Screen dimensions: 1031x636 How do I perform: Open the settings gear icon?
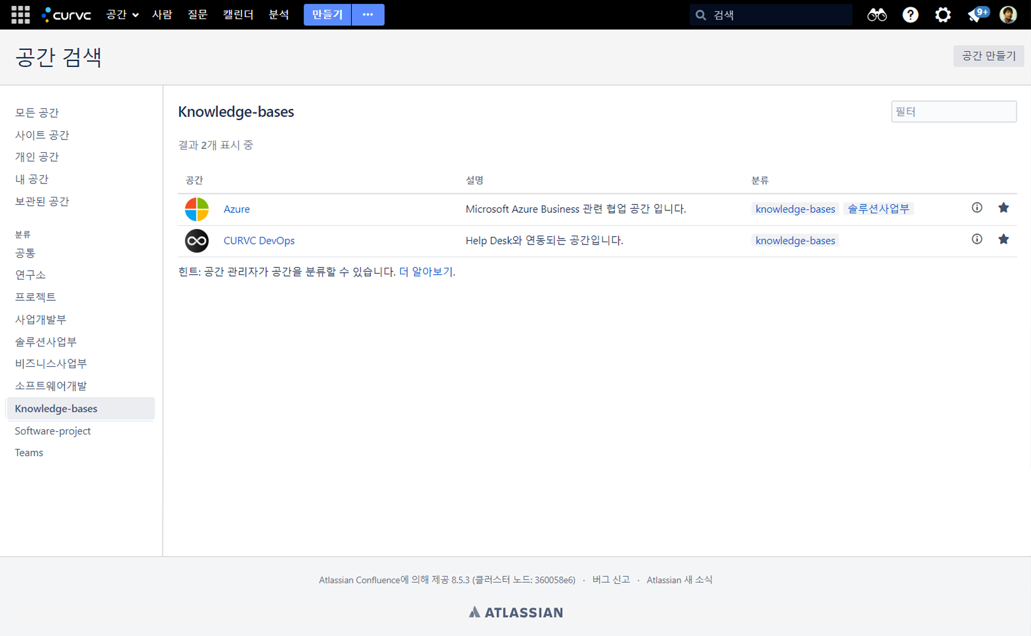tap(942, 15)
